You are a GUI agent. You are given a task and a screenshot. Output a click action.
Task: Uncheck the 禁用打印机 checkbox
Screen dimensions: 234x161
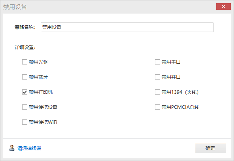tap(25, 92)
